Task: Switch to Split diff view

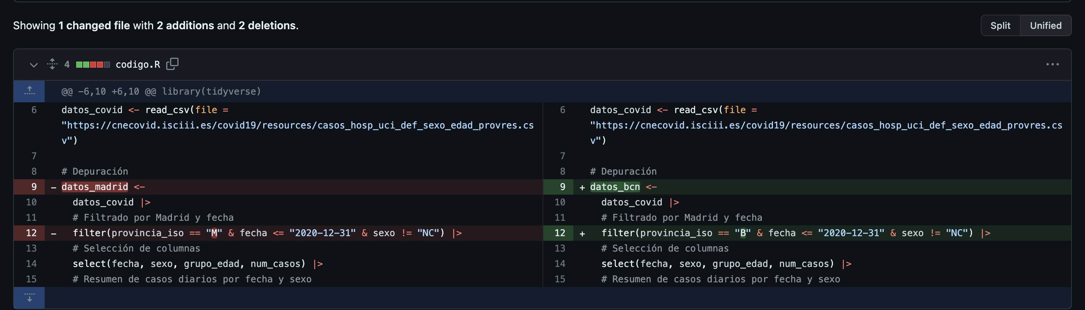Action: [x=1000, y=26]
